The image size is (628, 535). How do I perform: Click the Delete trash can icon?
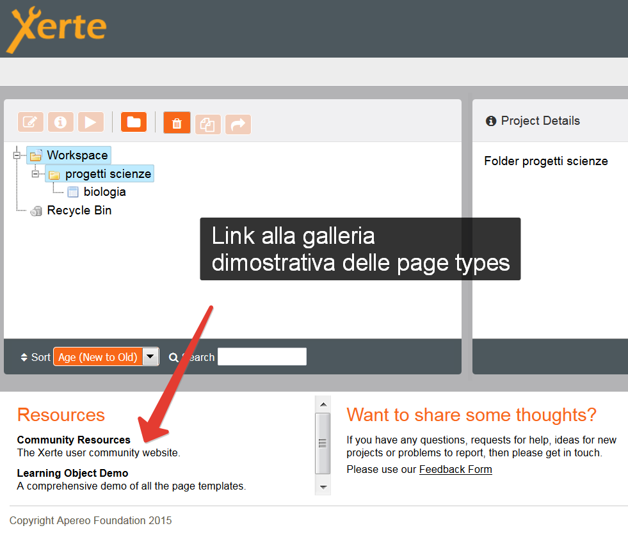[177, 123]
